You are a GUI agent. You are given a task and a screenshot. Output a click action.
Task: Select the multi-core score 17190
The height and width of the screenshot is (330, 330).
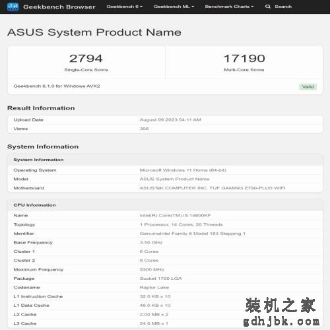pos(244,59)
